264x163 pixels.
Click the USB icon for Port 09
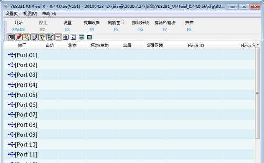[x=11, y=134]
